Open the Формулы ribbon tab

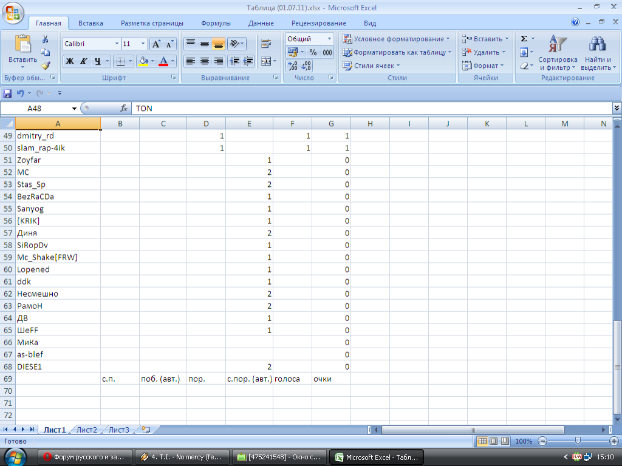216,23
